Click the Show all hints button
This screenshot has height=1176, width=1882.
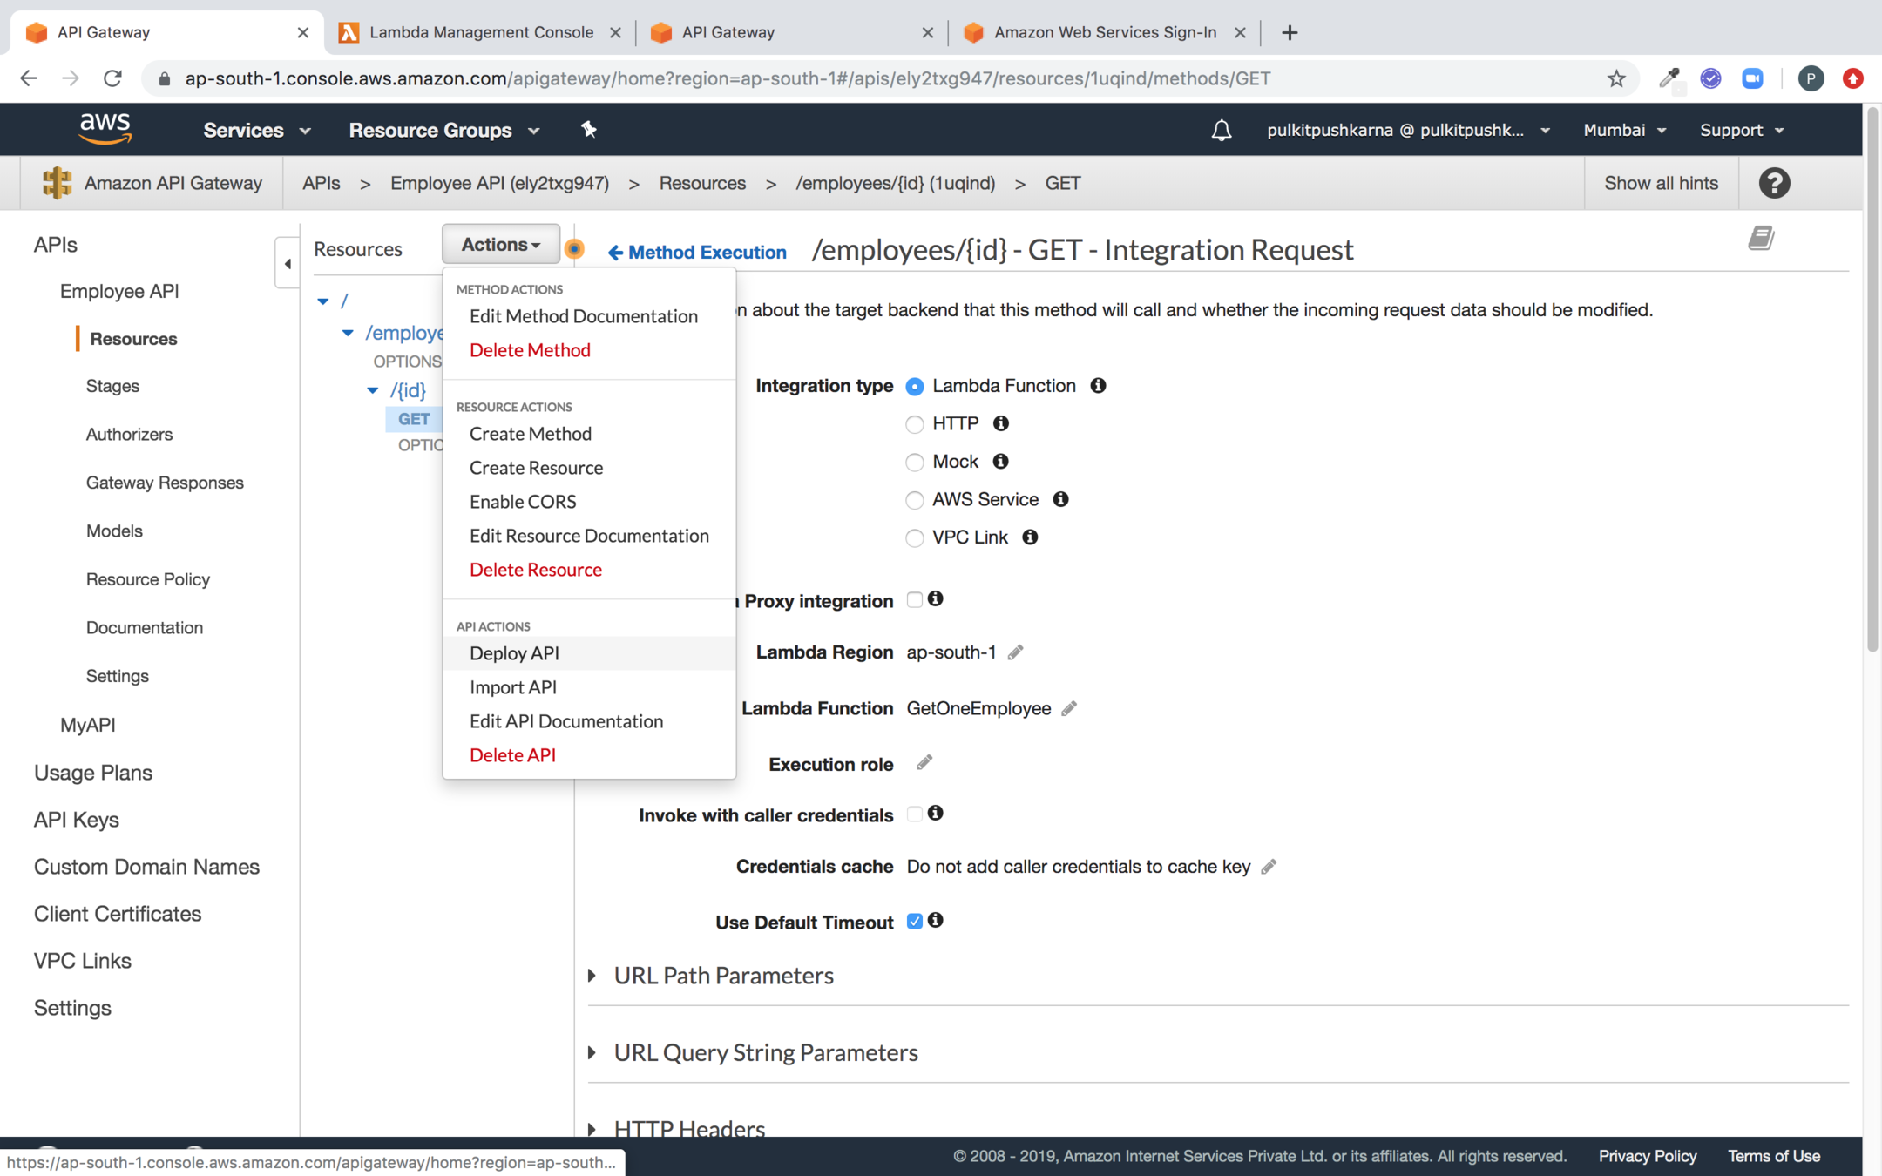(1661, 183)
